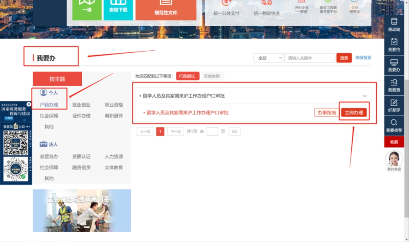Toggle the triangle beside 留学人员 result heading
The height and width of the screenshot is (242, 409).
tap(140, 96)
